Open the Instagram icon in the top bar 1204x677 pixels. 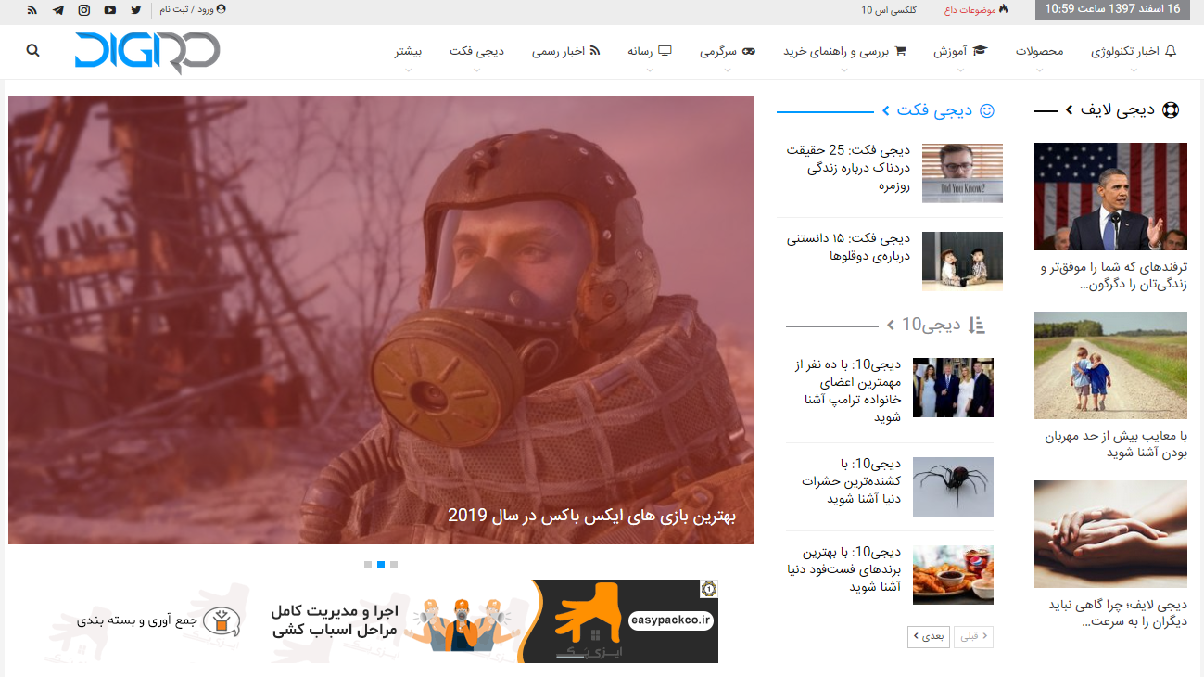point(85,10)
